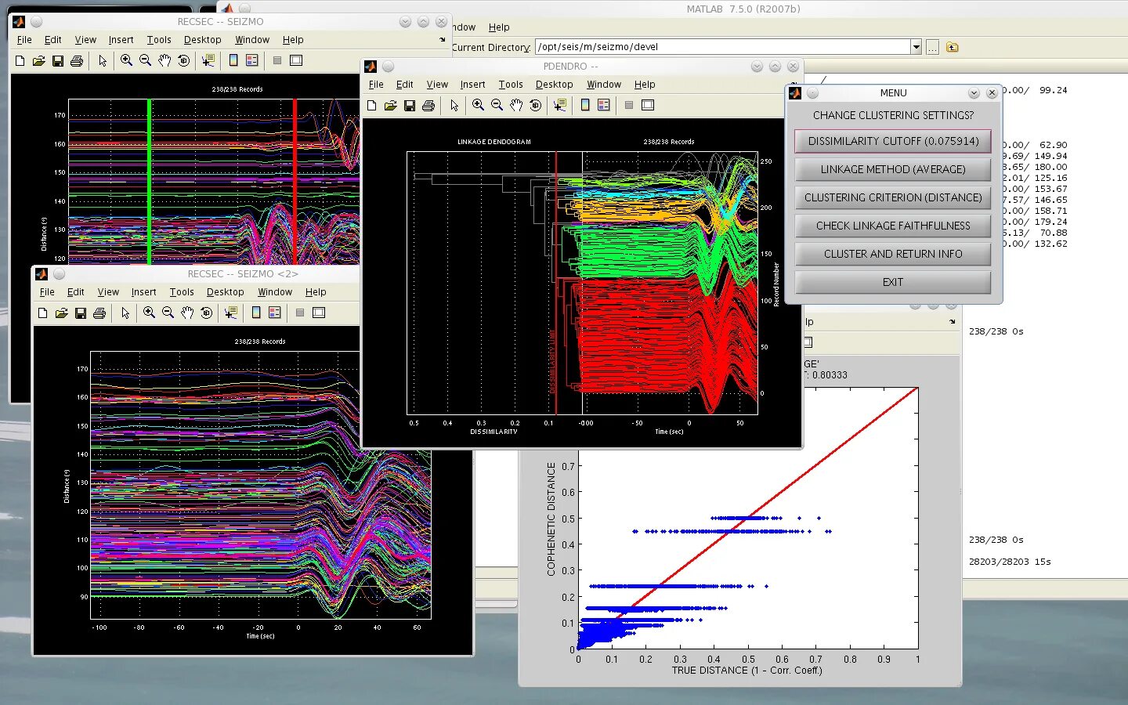Click browse for folder '...' button
Screen dimensions: 1128x705
(x=932, y=48)
